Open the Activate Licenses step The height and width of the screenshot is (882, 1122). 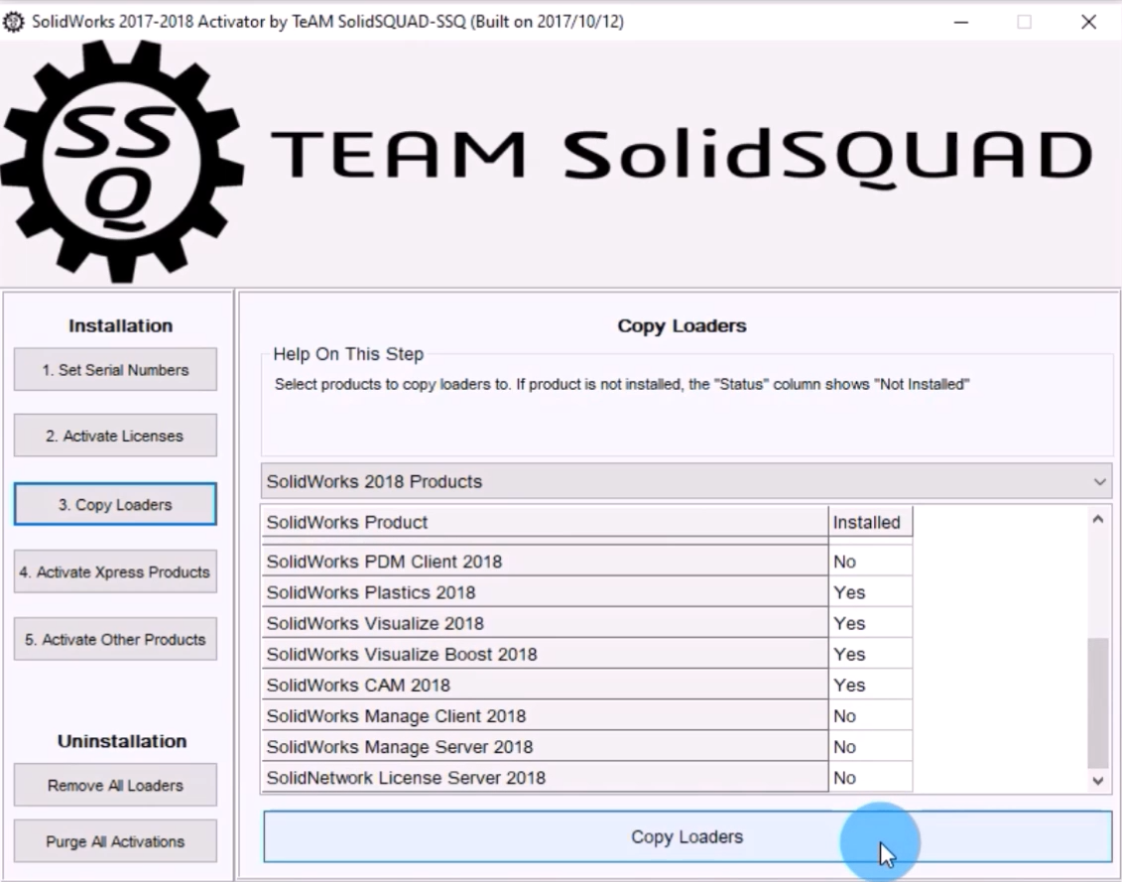[x=115, y=437]
